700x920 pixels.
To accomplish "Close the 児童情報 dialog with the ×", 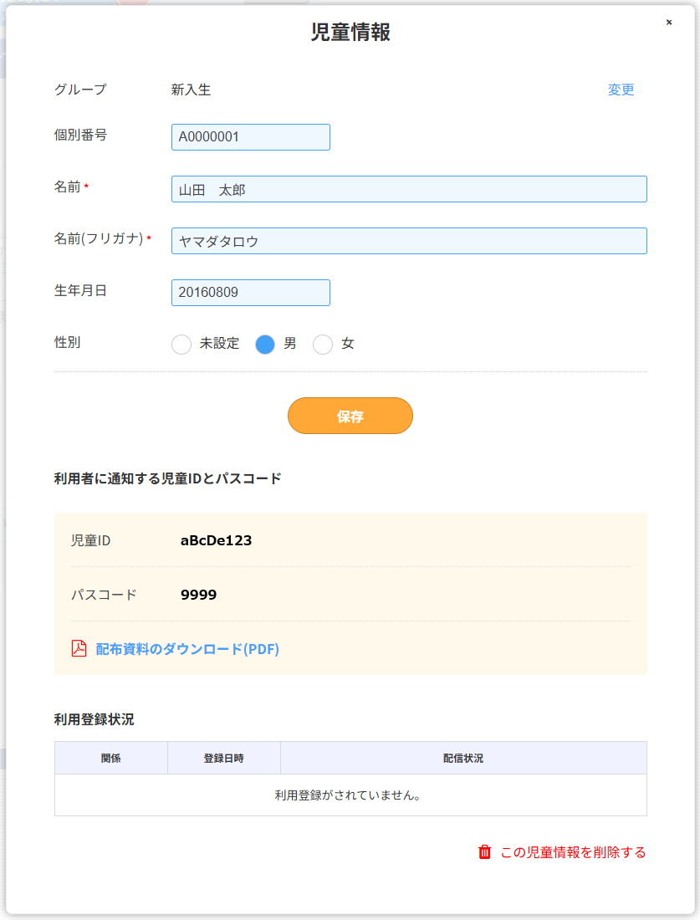I will click(x=669, y=23).
